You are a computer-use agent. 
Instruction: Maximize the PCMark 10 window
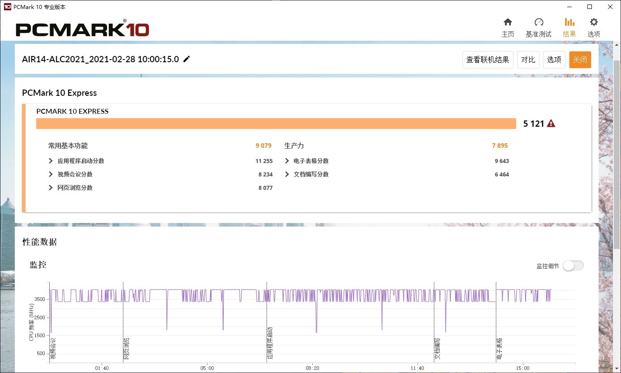[590, 7]
